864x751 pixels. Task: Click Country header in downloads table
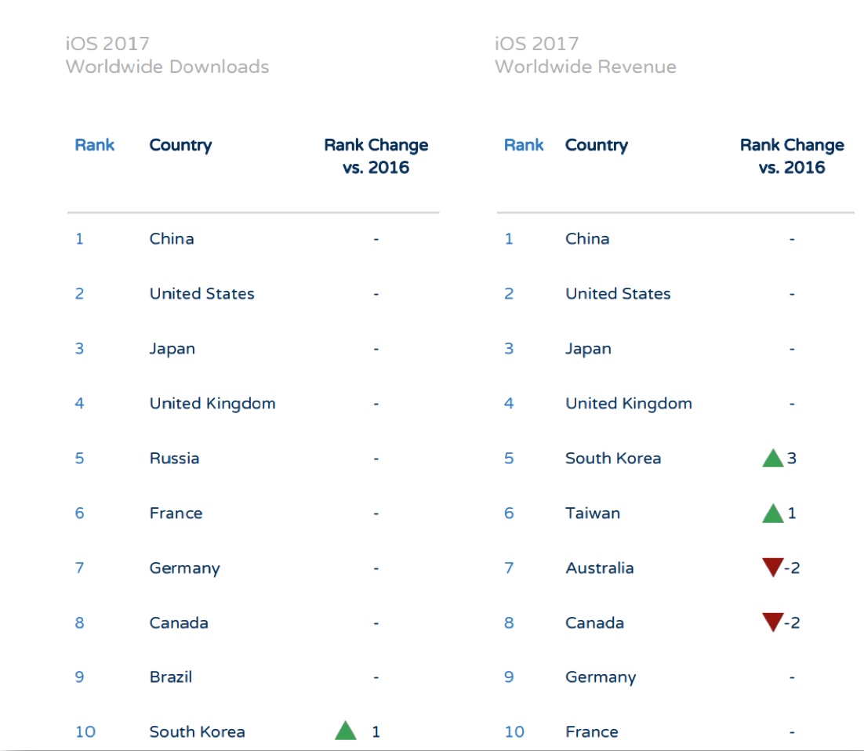click(x=180, y=145)
